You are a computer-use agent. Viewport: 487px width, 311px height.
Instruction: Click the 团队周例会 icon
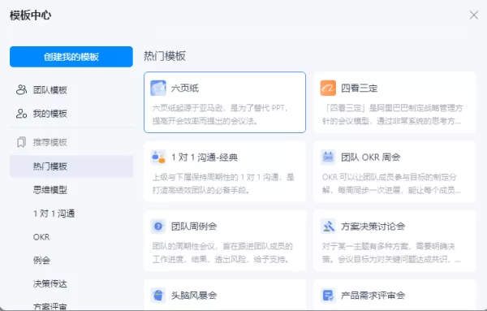pos(158,227)
